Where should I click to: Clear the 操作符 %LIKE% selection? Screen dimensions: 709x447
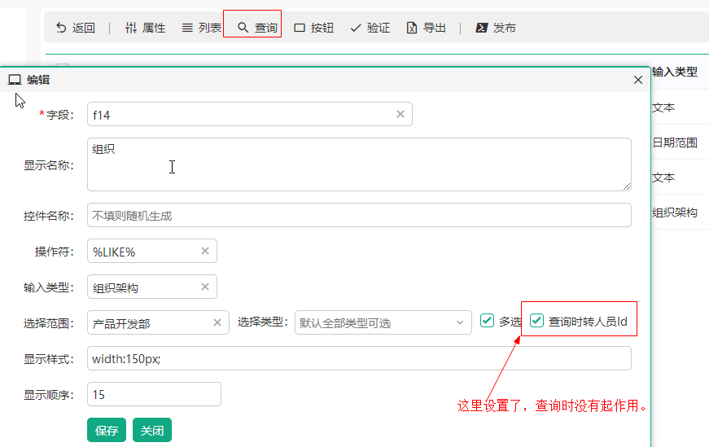tap(205, 251)
